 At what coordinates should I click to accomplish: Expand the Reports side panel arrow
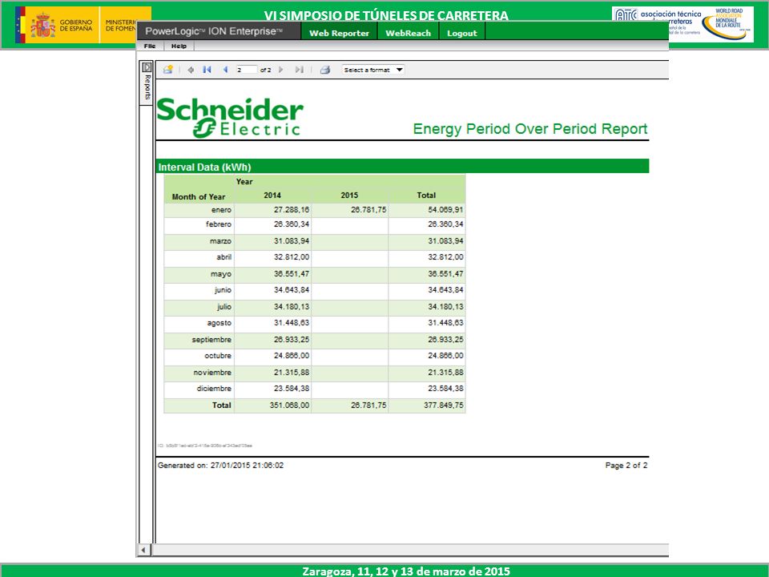(x=147, y=67)
